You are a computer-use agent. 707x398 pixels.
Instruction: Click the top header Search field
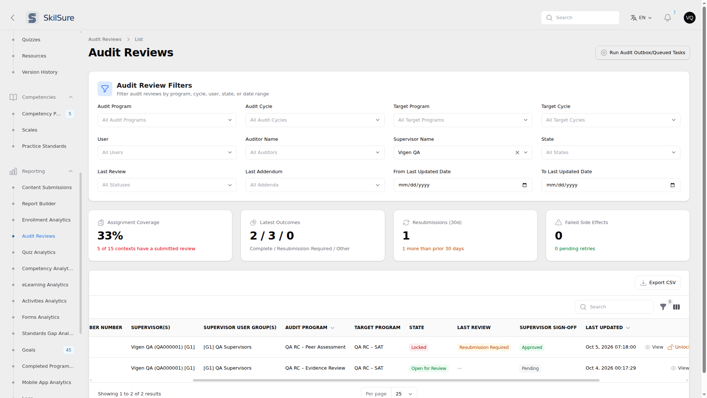580,18
